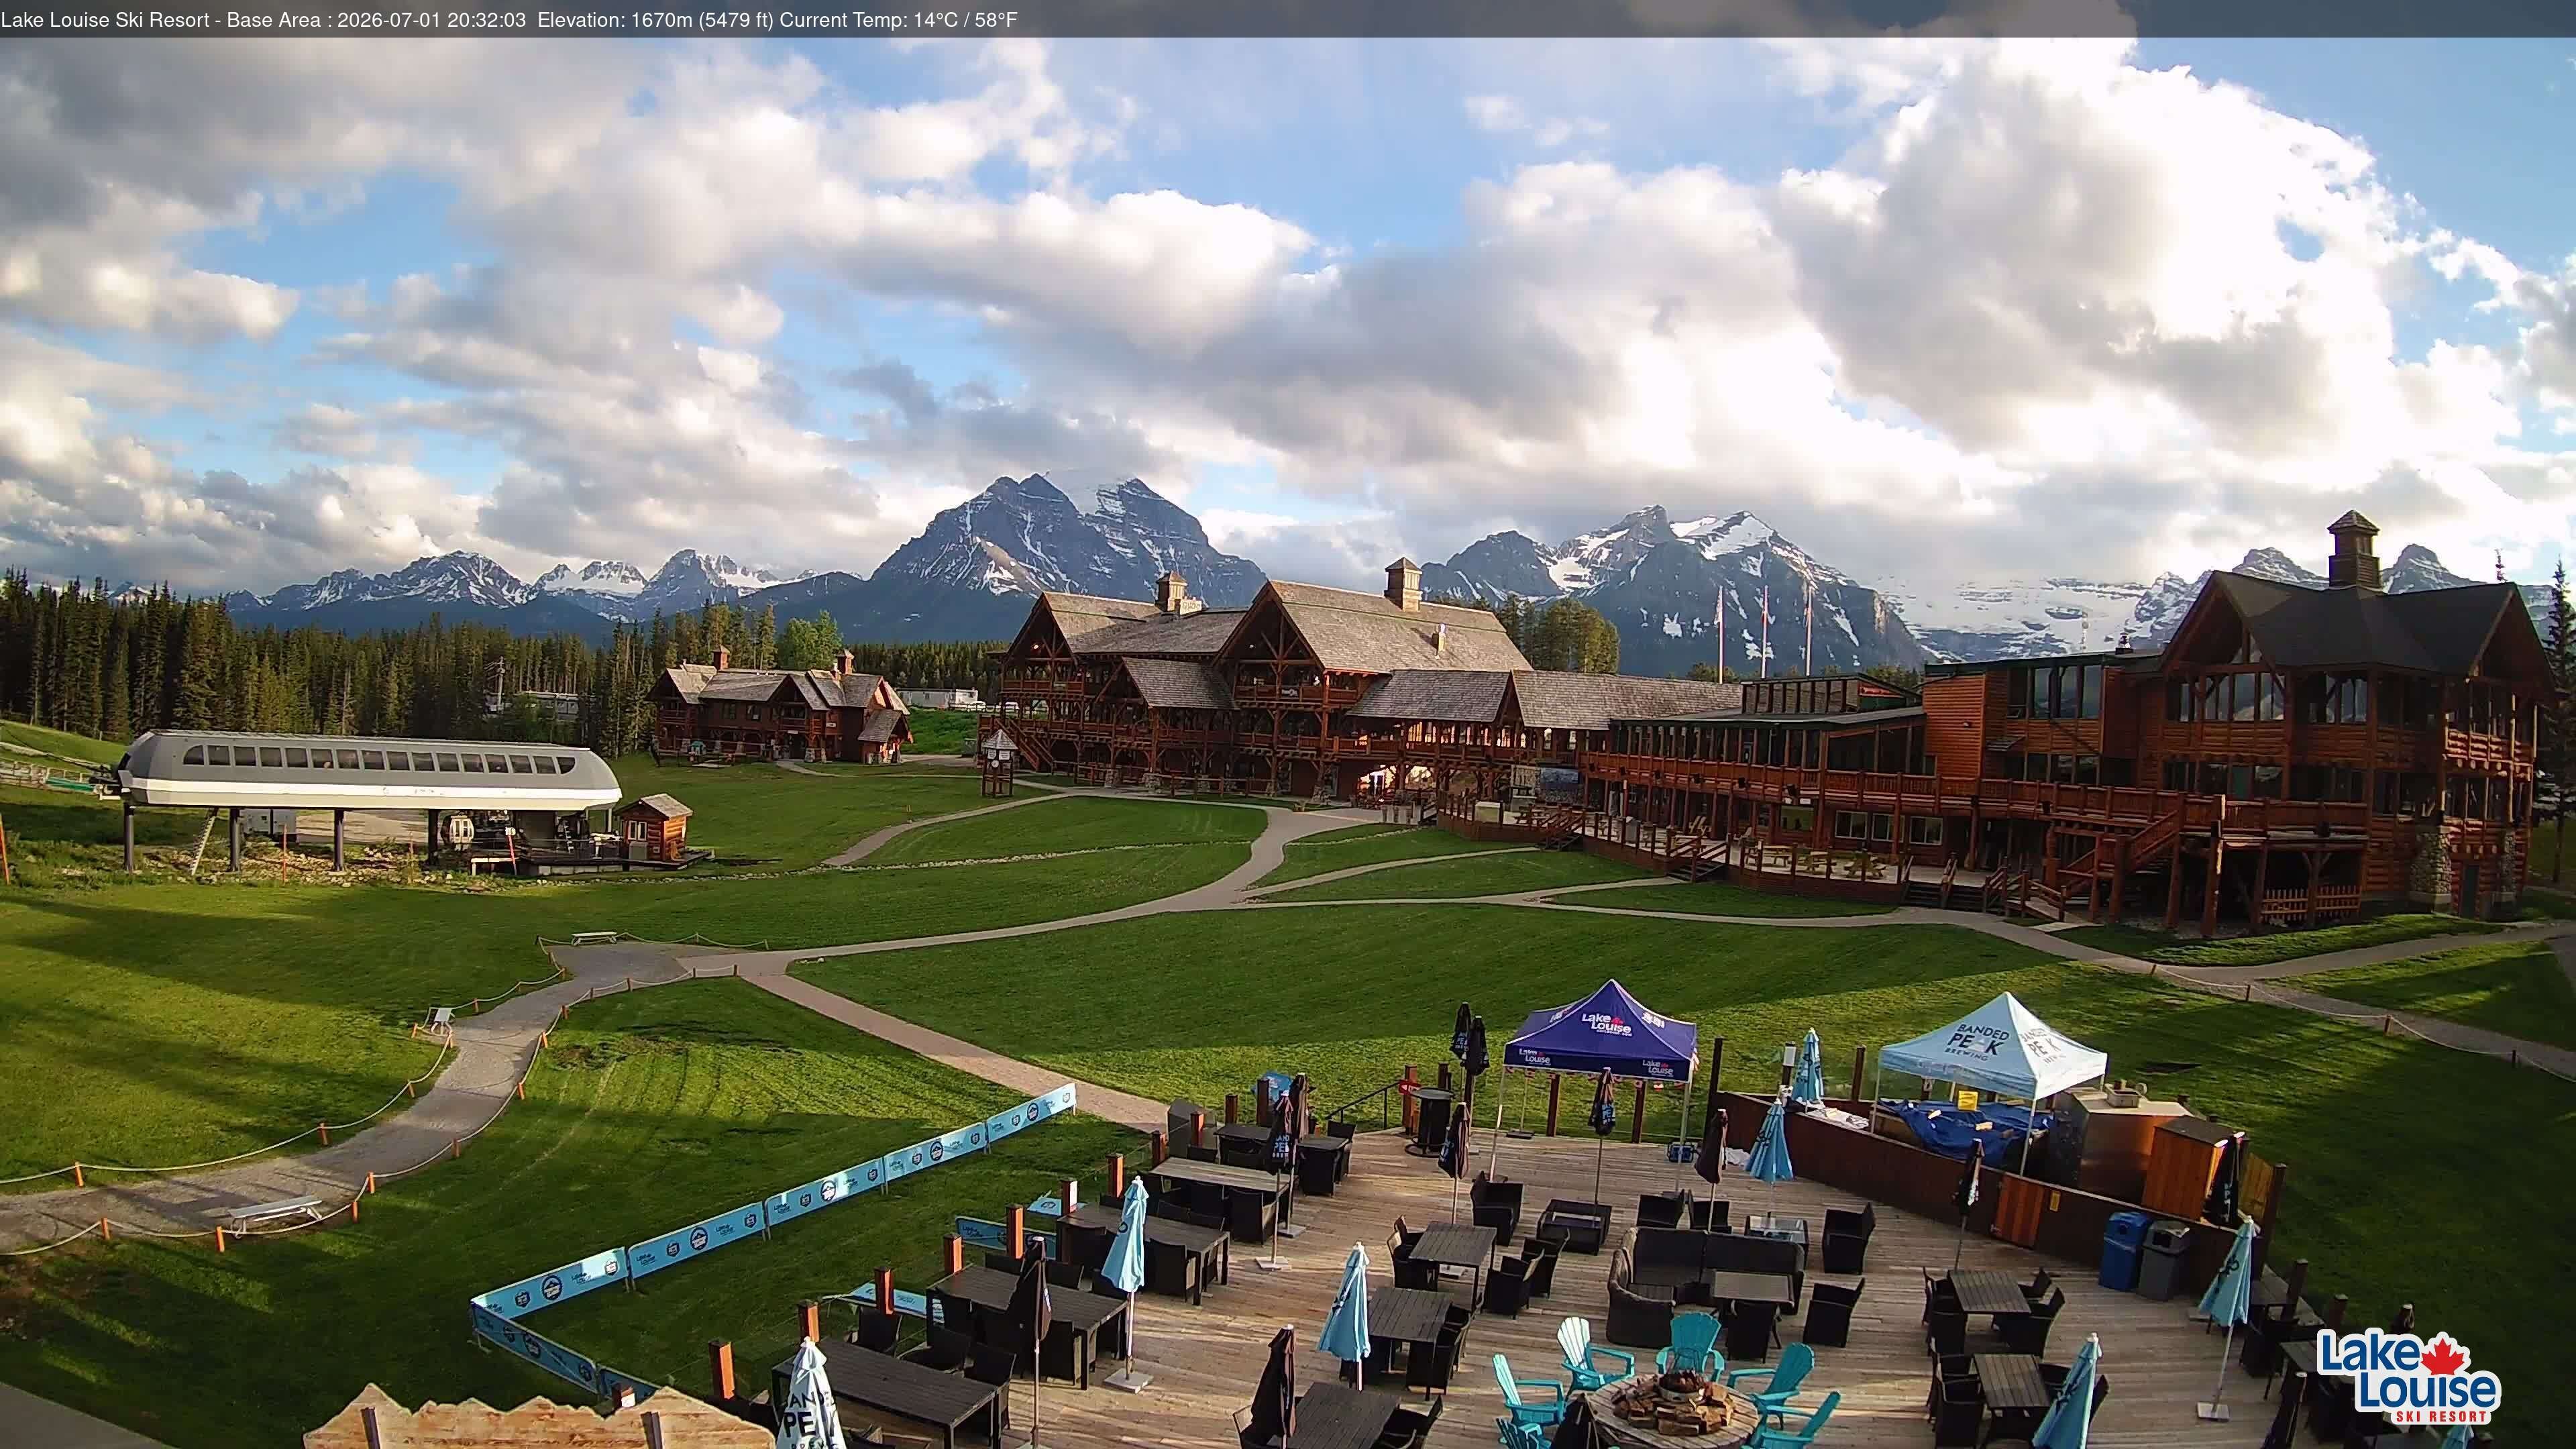Click the 'Lake Louise Ski Resort - Base Area' caption
The height and width of the screenshot is (1449, 2576).
coord(161,20)
